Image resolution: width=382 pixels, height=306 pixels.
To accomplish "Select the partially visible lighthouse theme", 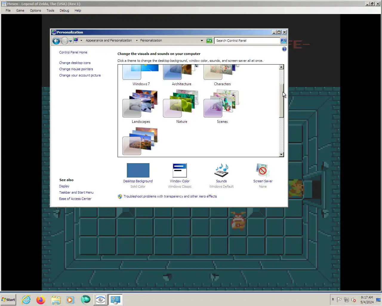I will [x=141, y=142].
